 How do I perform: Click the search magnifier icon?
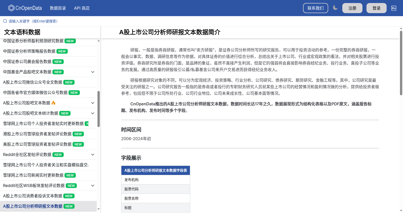click(x=5, y=21)
